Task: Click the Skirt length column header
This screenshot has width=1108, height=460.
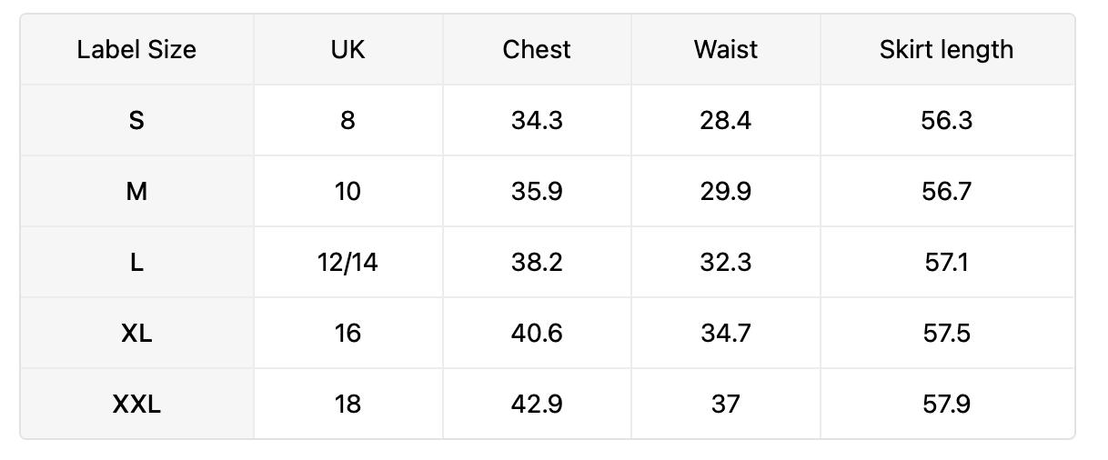Action: tap(947, 49)
